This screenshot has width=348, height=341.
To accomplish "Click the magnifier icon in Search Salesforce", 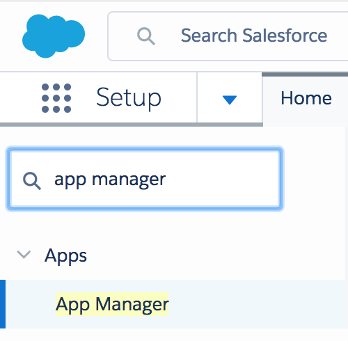I will (x=146, y=36).
